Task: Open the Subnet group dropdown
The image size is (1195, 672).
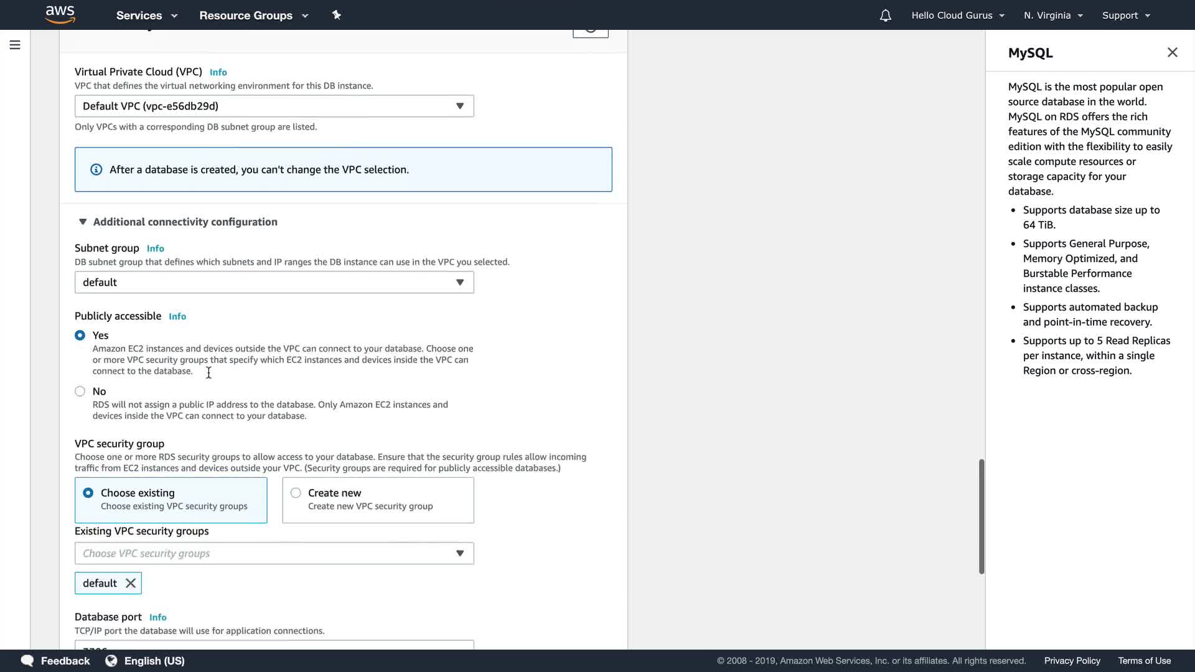Action: [x=274, y=282]
